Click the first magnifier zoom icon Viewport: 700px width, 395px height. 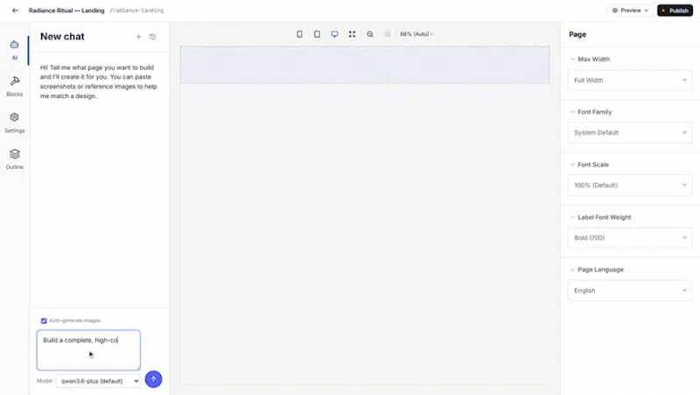tap(370, 34)
